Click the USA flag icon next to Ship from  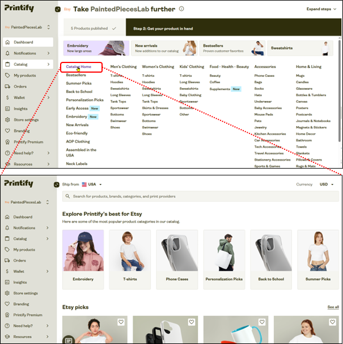click(x=85, y=184)
